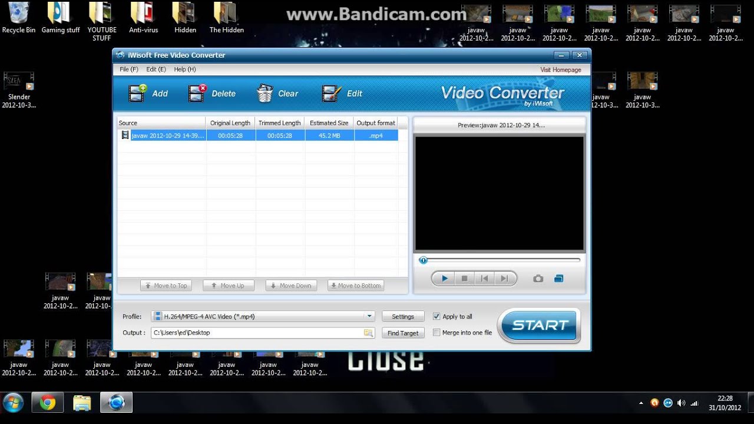Click iWisoft converter taskbar button

pyautogui.click(x=117, y=403)
